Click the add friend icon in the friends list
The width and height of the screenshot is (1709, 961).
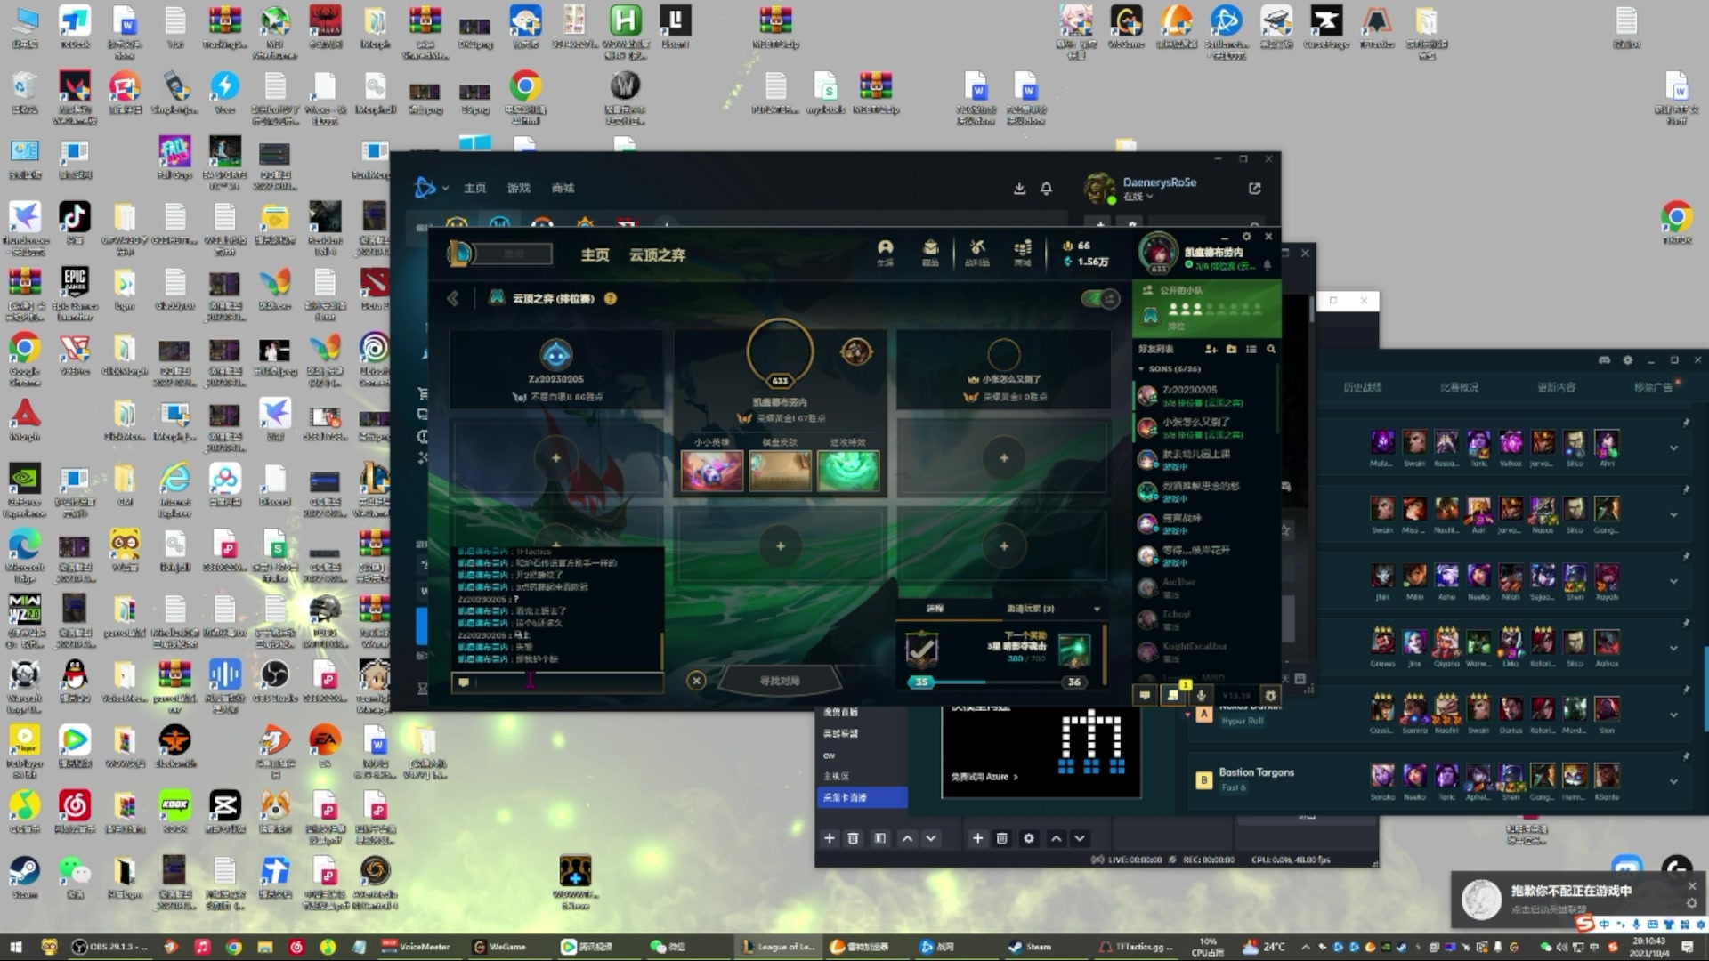click(1211, 349)
